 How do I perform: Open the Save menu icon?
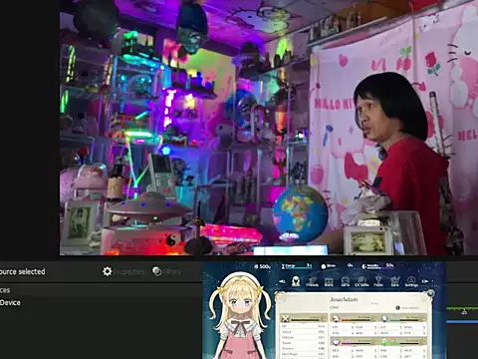[x=394, y=282]
